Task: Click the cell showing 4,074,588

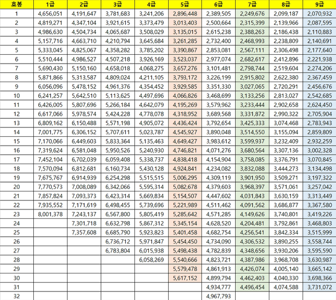Action: (x=285, y=287)
